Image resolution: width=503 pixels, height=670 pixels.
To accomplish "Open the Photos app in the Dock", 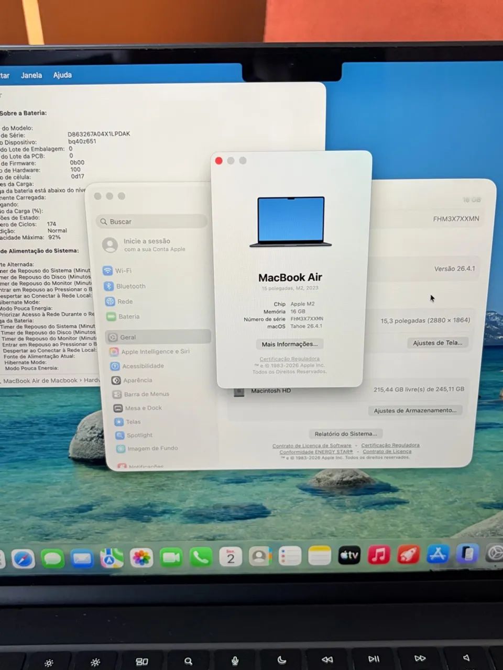I will [x=141, y=557].
